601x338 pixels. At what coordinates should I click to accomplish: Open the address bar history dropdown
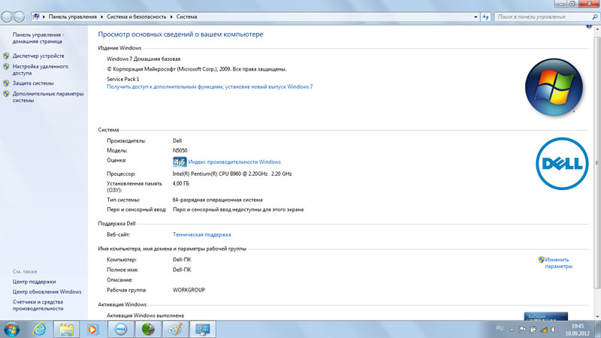click(476, 17)
